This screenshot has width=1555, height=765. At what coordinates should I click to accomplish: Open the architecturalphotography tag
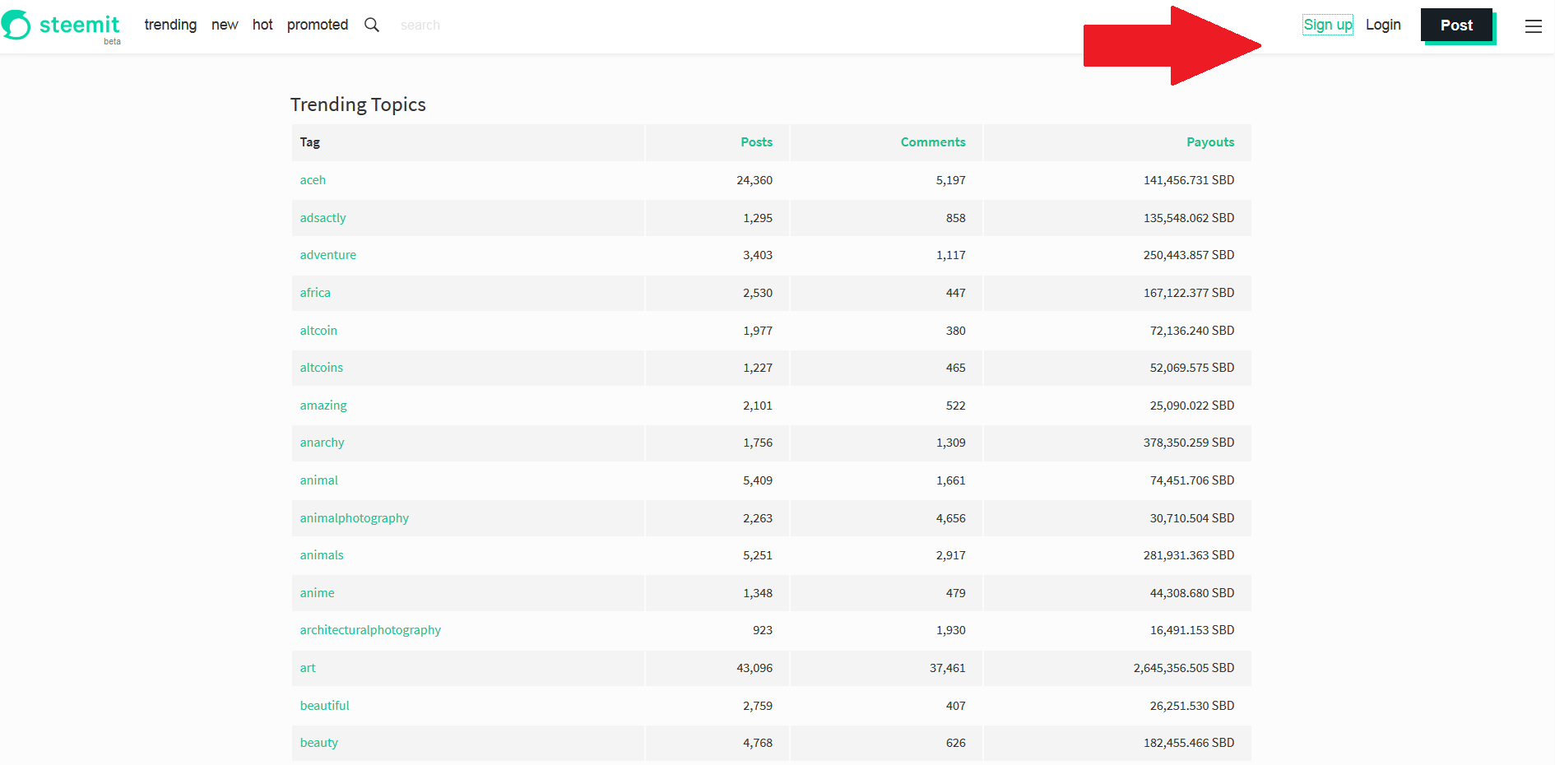click(x=370, y=630)
